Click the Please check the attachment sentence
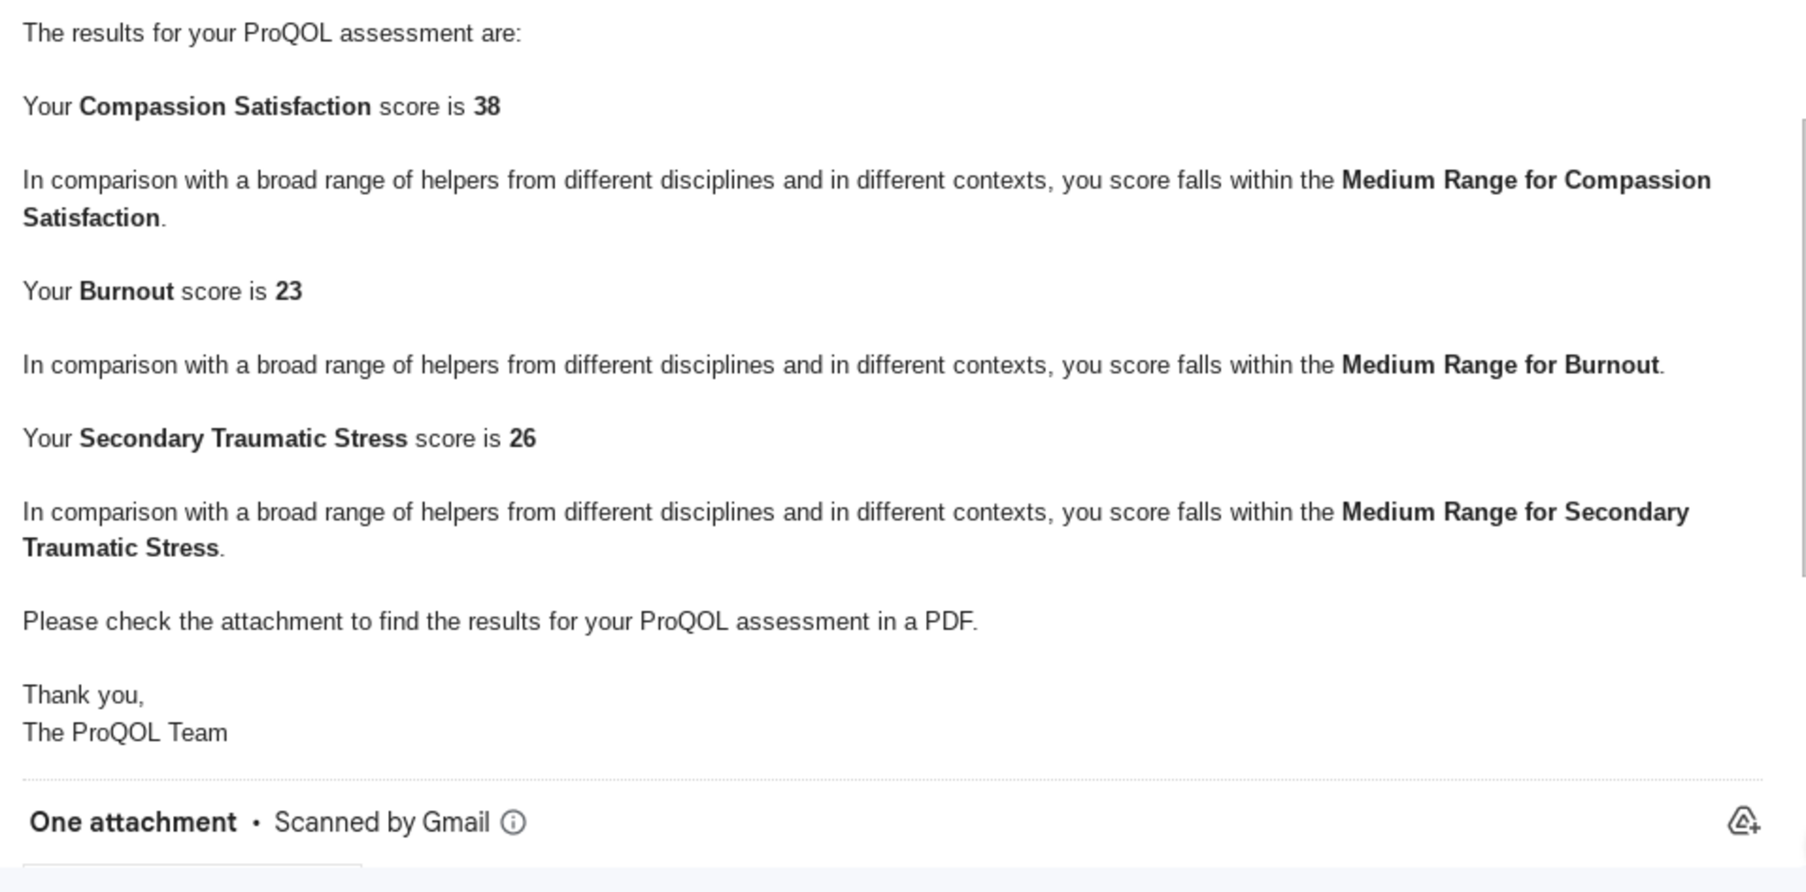Image resolution: width=1806 pixels, height=892 pixels. (500, 621)
